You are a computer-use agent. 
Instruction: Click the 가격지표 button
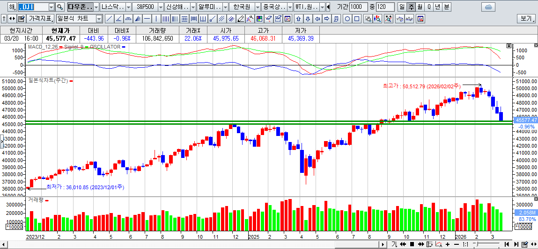coord(40,19)
